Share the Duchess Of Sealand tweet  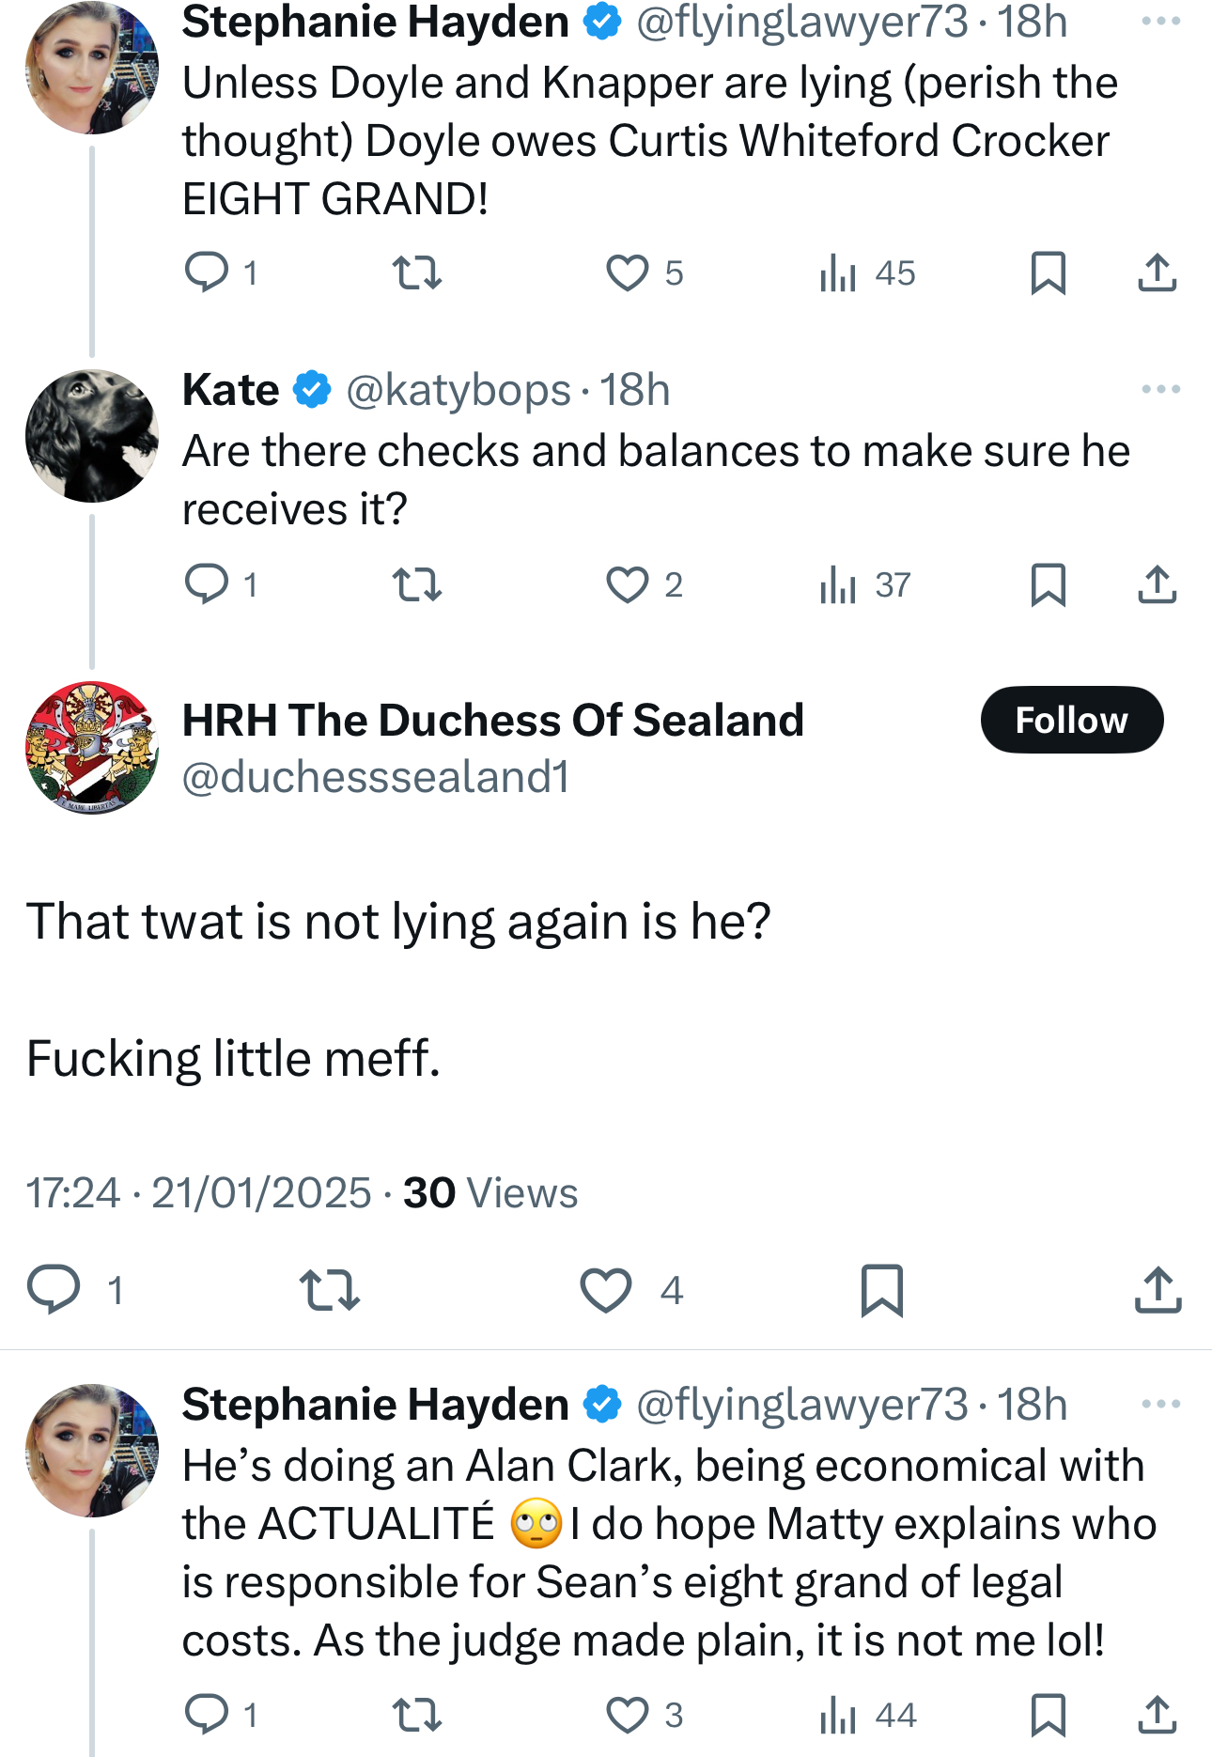(x=1158, y=1289)
